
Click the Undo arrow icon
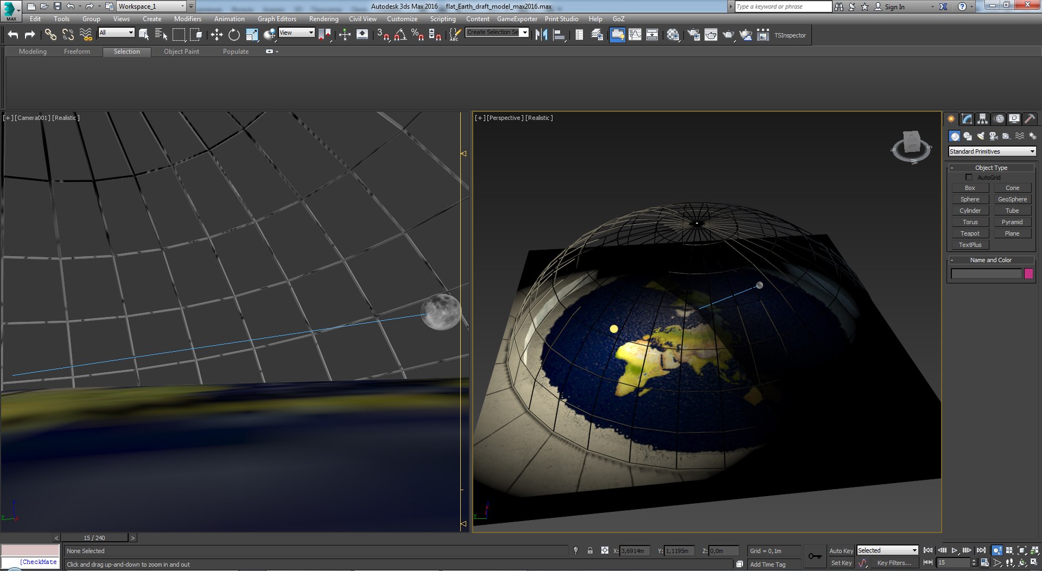point(13,35)
